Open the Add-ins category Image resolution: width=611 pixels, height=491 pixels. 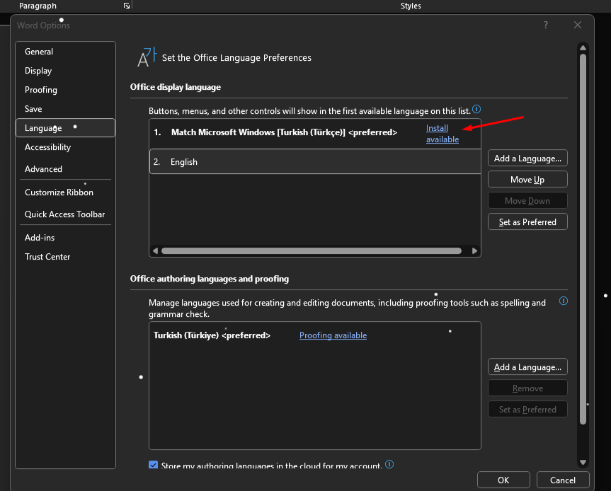[x=65, y=238]
